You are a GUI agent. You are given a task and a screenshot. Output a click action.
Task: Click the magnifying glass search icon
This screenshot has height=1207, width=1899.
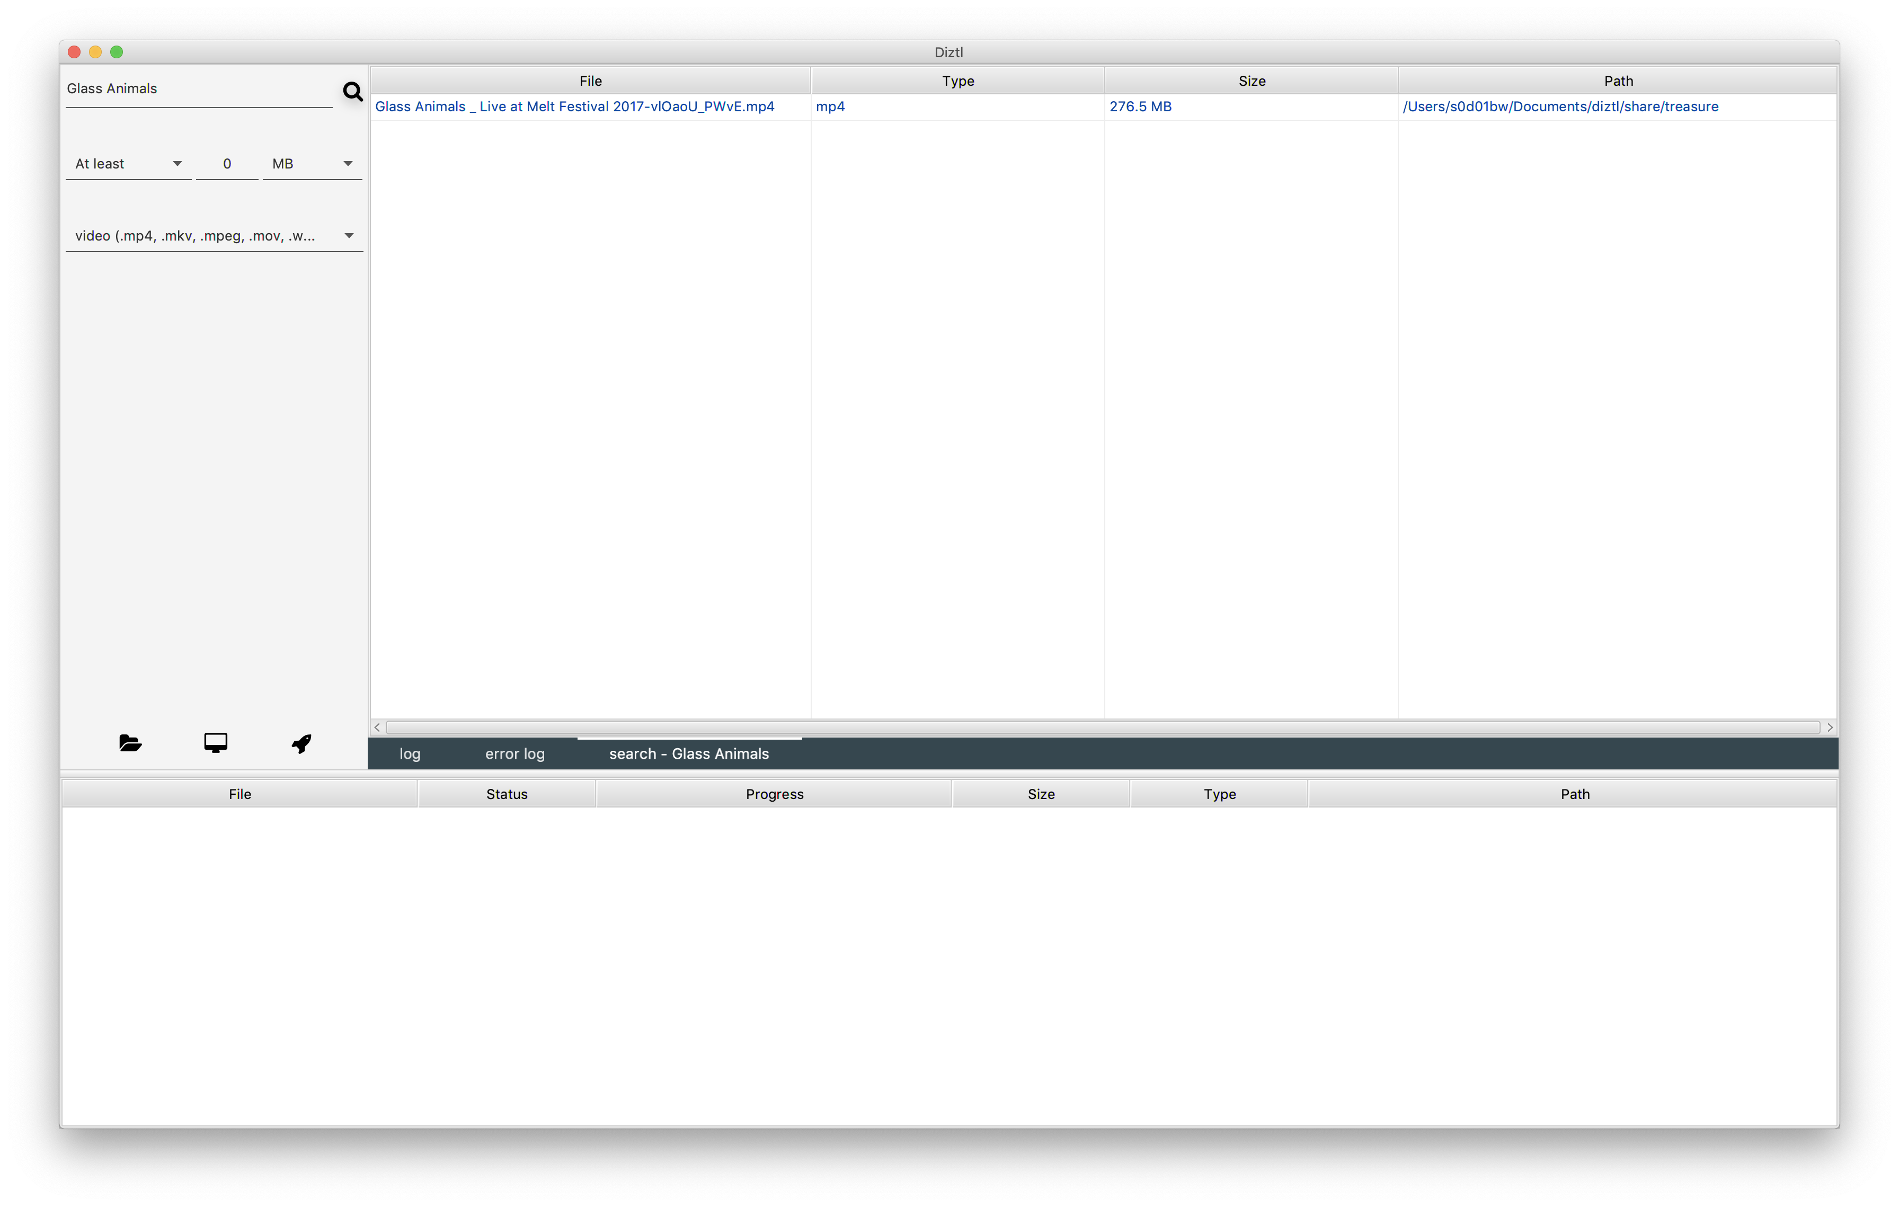[352, 92]
